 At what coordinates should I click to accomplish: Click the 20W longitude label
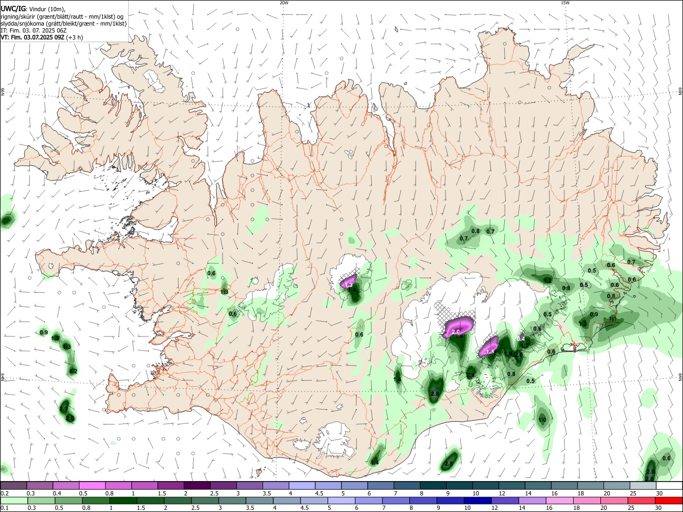tap(284, 3)
